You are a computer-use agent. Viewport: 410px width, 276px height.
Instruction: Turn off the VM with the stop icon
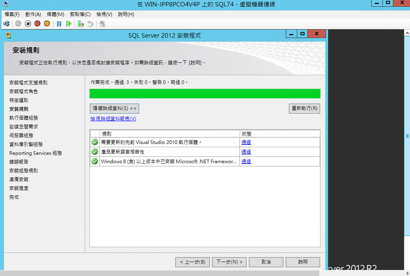[28, 24]
